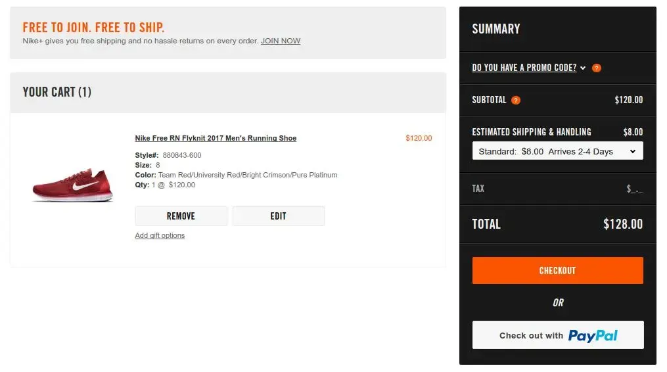Click the 'FREE TO JOIN. FREE TO SHIP.' heading

coord(93,28)
